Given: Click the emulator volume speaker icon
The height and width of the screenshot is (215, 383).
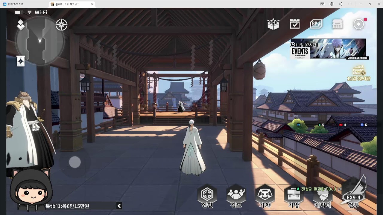Looking at the screenshot, I should pos(332,4).
